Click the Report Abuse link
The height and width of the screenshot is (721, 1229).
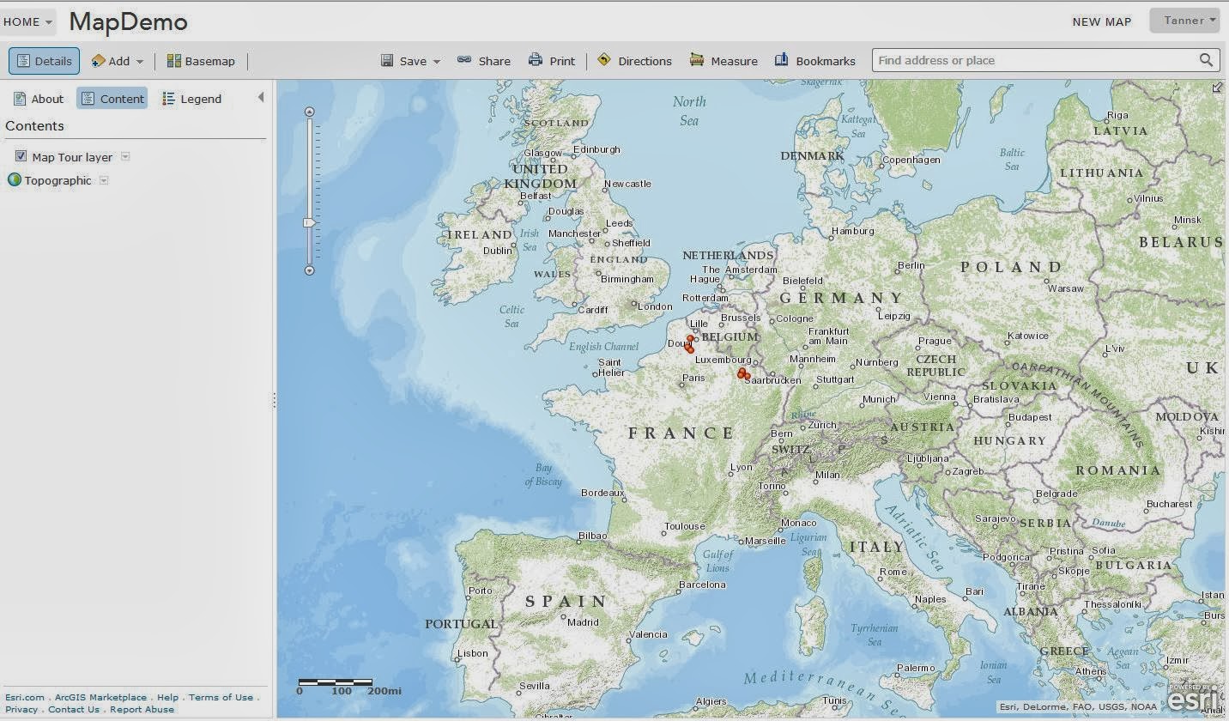click(x=142, y=709)
